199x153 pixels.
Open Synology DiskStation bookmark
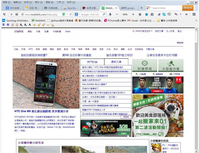pos(16,20)
